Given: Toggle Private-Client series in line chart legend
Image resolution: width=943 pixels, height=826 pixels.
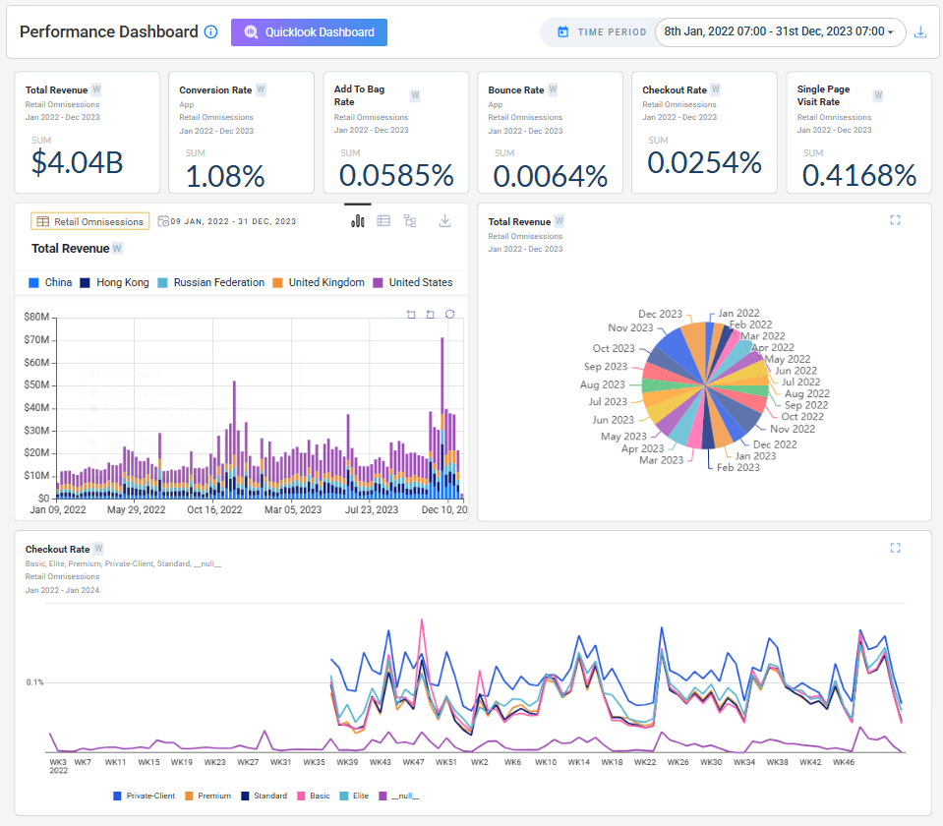Looking at the screenshot, I should tap(145, 796).
